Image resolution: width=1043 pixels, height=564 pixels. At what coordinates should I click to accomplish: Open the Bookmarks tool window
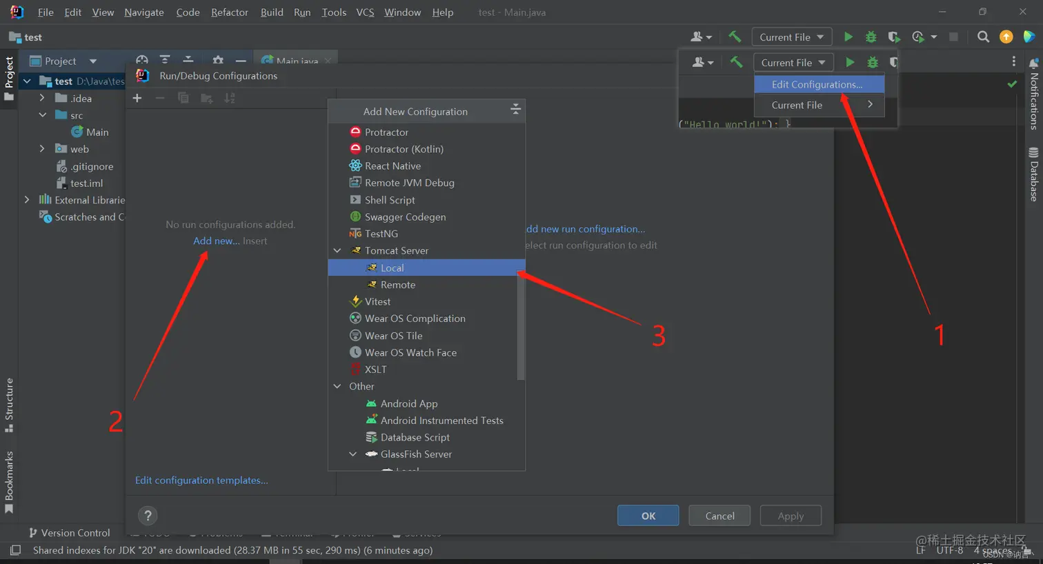point(9,483)
